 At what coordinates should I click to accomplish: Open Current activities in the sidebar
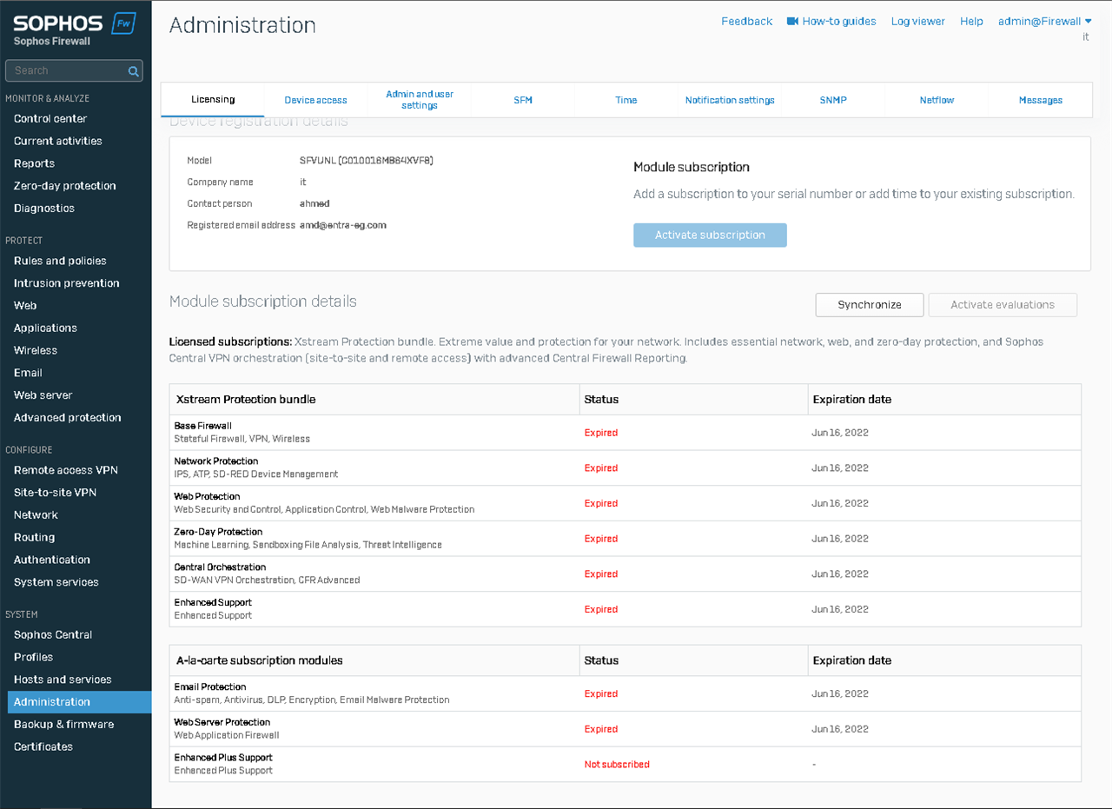58,141
